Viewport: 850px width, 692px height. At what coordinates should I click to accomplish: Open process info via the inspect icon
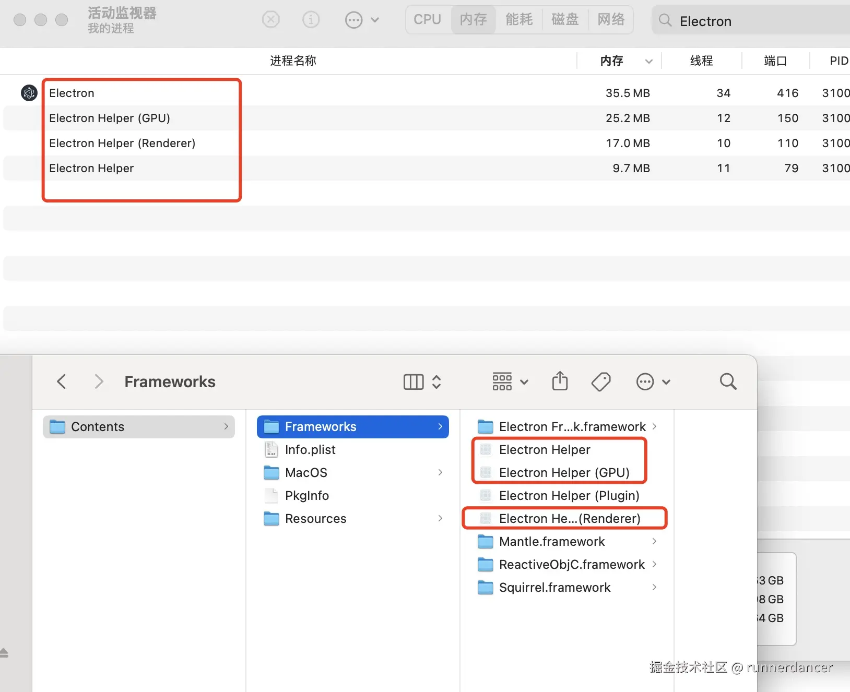click(311, 20)
